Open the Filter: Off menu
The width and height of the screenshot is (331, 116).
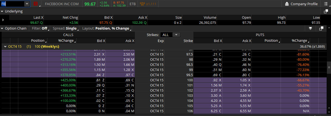coord(40,28)
